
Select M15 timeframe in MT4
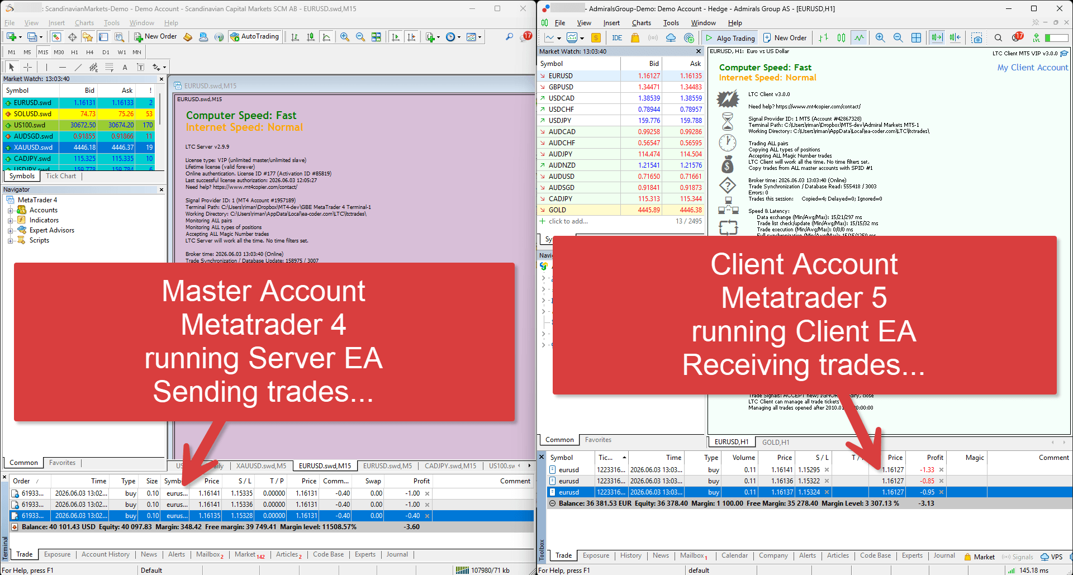pyautogui.click(x=43, y=52)
